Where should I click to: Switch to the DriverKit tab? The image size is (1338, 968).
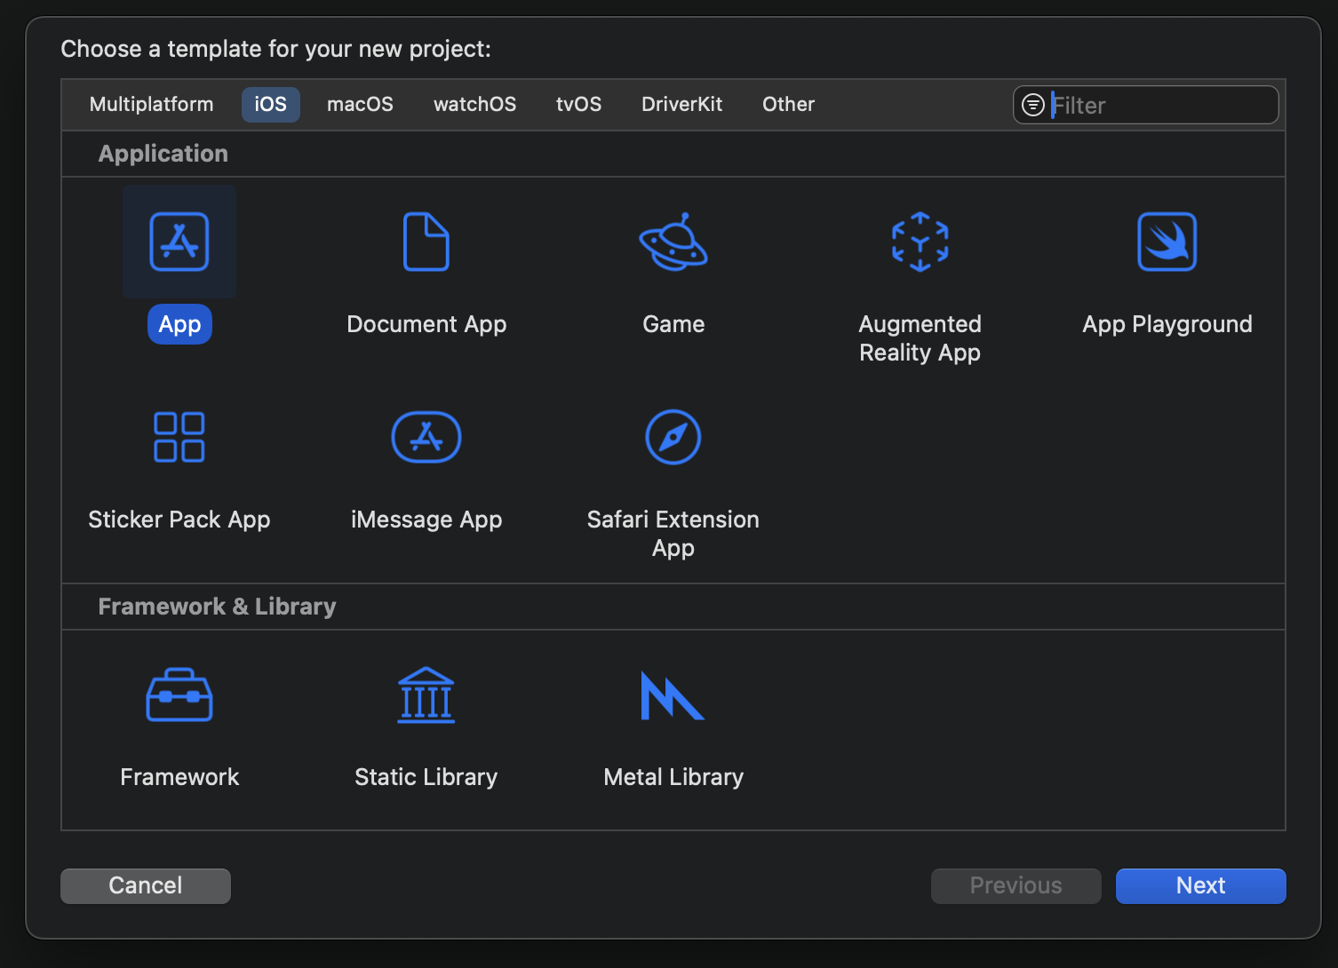point(682,105)
